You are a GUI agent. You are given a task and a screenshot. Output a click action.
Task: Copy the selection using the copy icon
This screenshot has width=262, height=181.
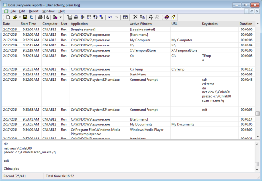(x=142, y=17)
